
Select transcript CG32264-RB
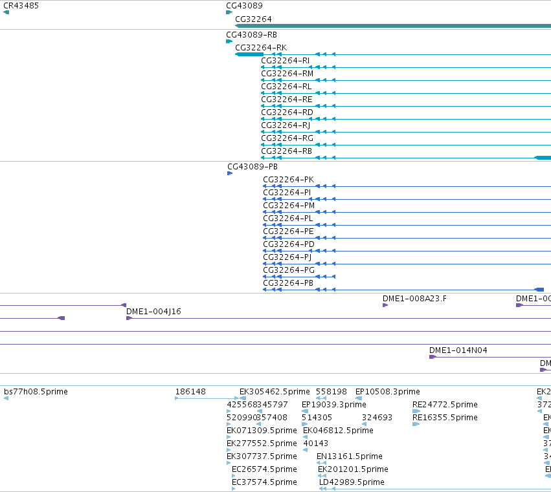(286, 151)
